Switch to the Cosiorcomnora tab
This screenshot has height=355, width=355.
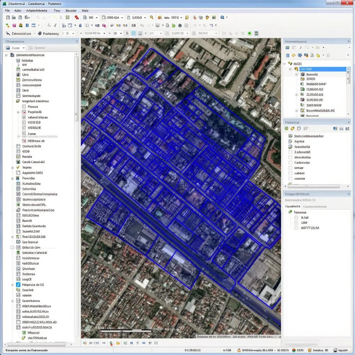[315, 207]
